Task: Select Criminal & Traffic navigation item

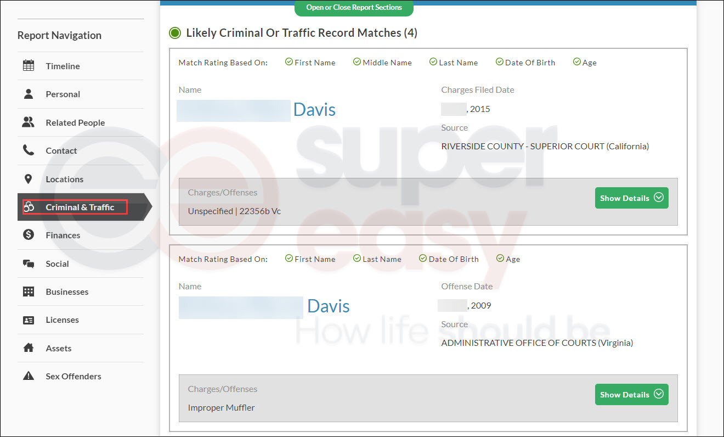Action: [x=84, y=207]
